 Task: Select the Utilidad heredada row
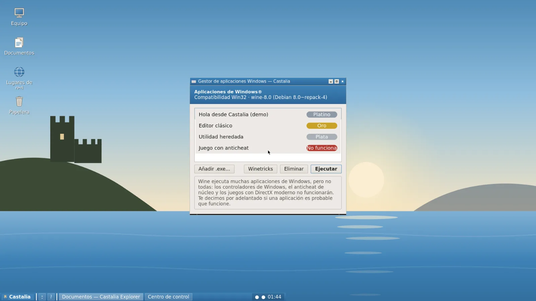point(268,137)
